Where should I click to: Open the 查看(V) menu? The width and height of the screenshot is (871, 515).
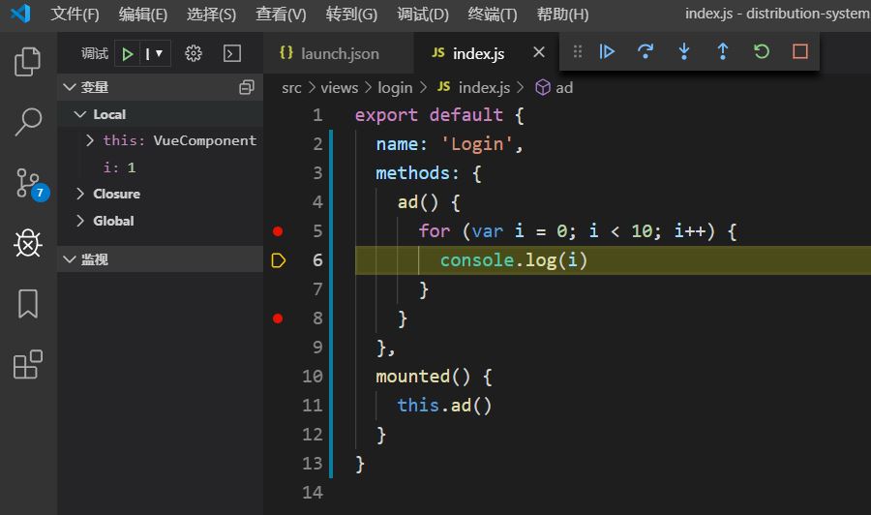[281, 14]
